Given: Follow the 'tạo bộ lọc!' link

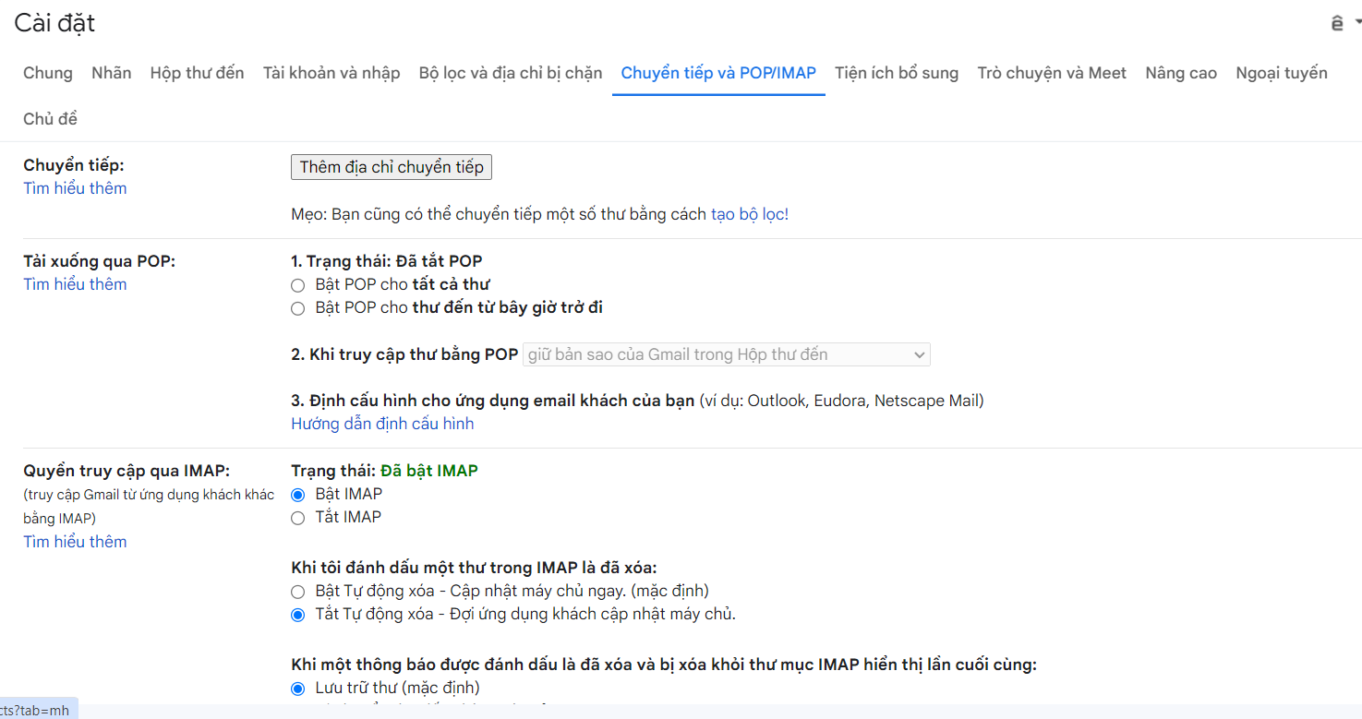Looking at the screenshot, I should 749,214.
